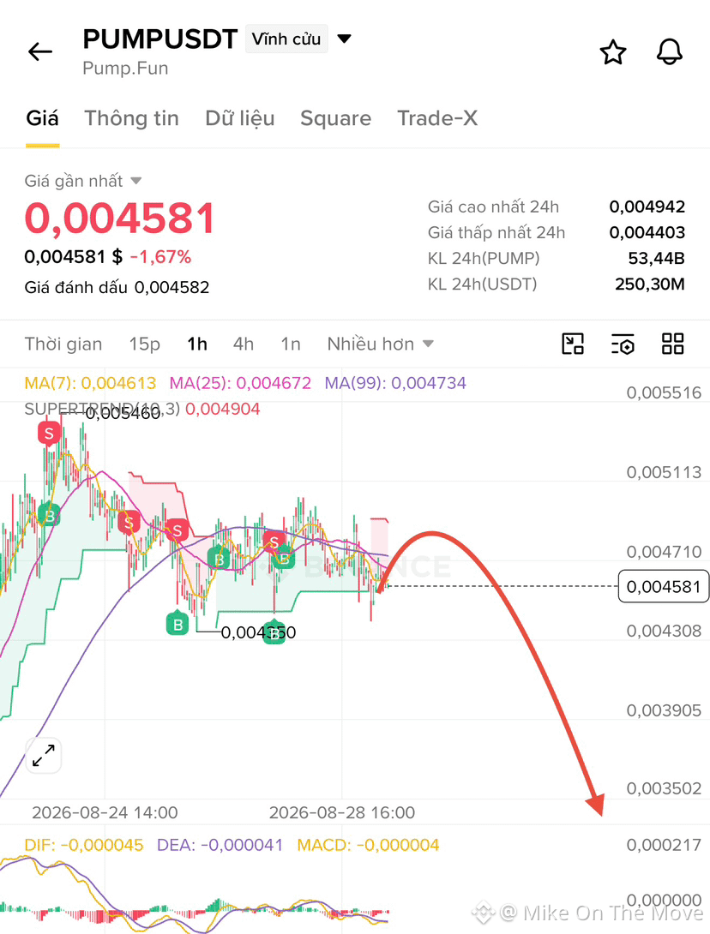Select the Vĩnh cửu contract label
710x934 pixels.
[286, 39]
